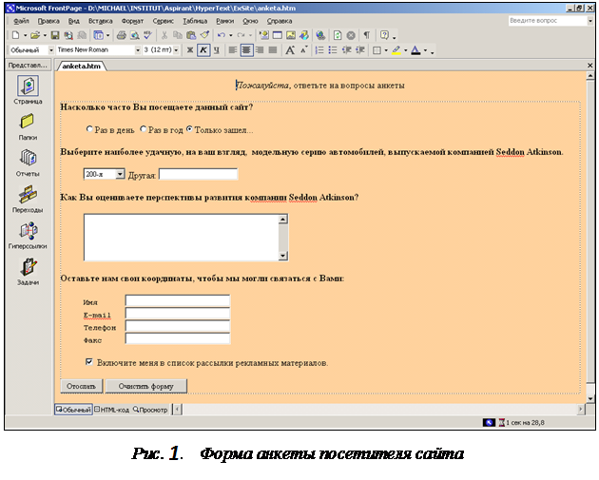599x480 pixels.
Task: Open the Файл menu
Action: pos(21,21)
